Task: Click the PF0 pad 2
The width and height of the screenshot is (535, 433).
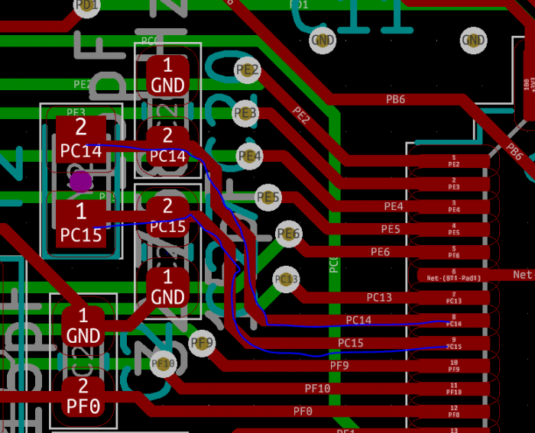Action: pyautogui.click(x=83, y=396)
